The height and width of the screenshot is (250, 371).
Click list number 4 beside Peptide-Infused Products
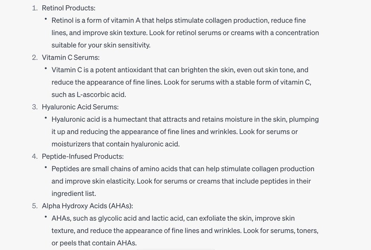(35, 156)
